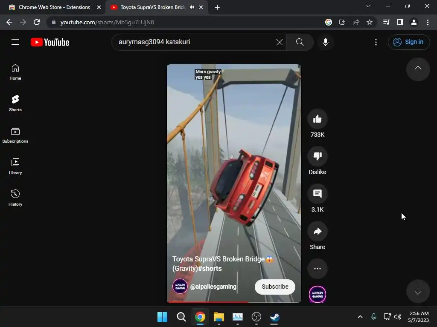Go to the previous Short up arrow
This screenshot has width=437, height=327.
[x=418, y=69]
